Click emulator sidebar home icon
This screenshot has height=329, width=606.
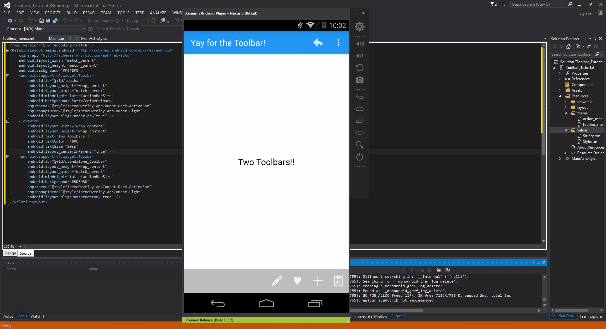[x=359, y=109]
